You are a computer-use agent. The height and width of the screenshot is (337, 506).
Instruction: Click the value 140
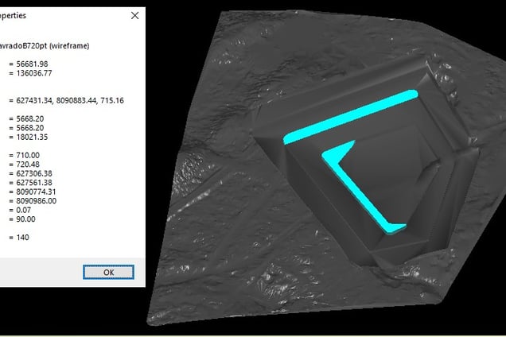pos(22,238)
